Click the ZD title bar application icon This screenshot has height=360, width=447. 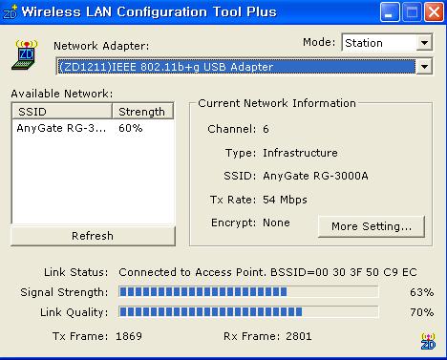tap(10, 11)
